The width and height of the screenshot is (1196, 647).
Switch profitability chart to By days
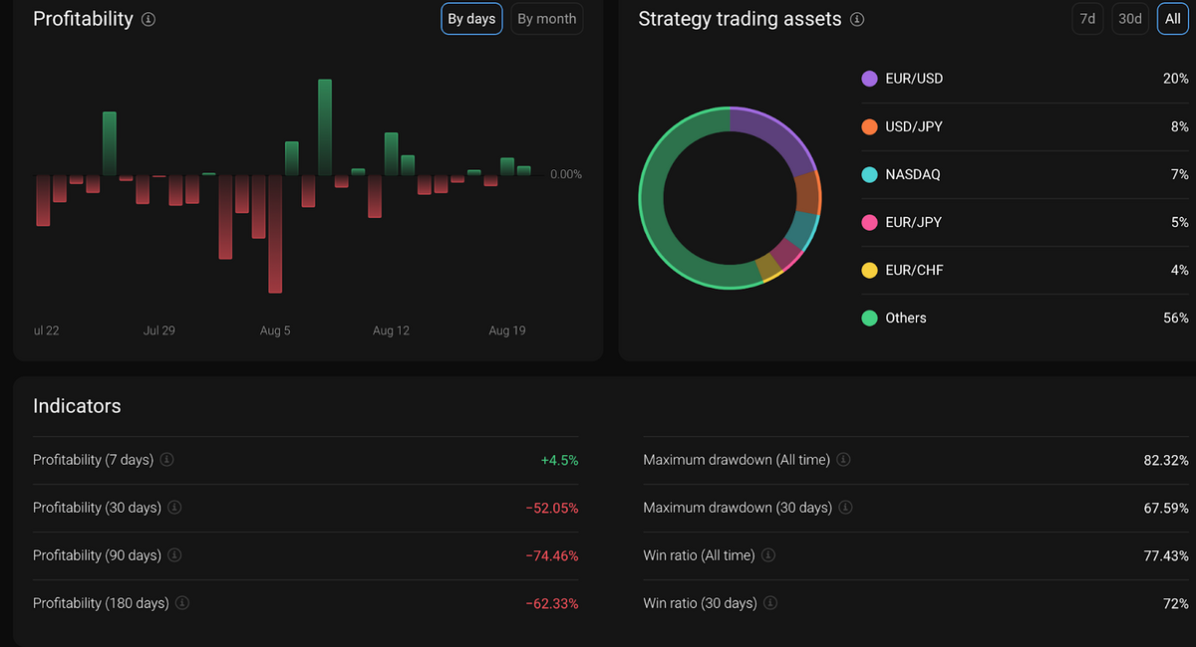pos(471,19)
